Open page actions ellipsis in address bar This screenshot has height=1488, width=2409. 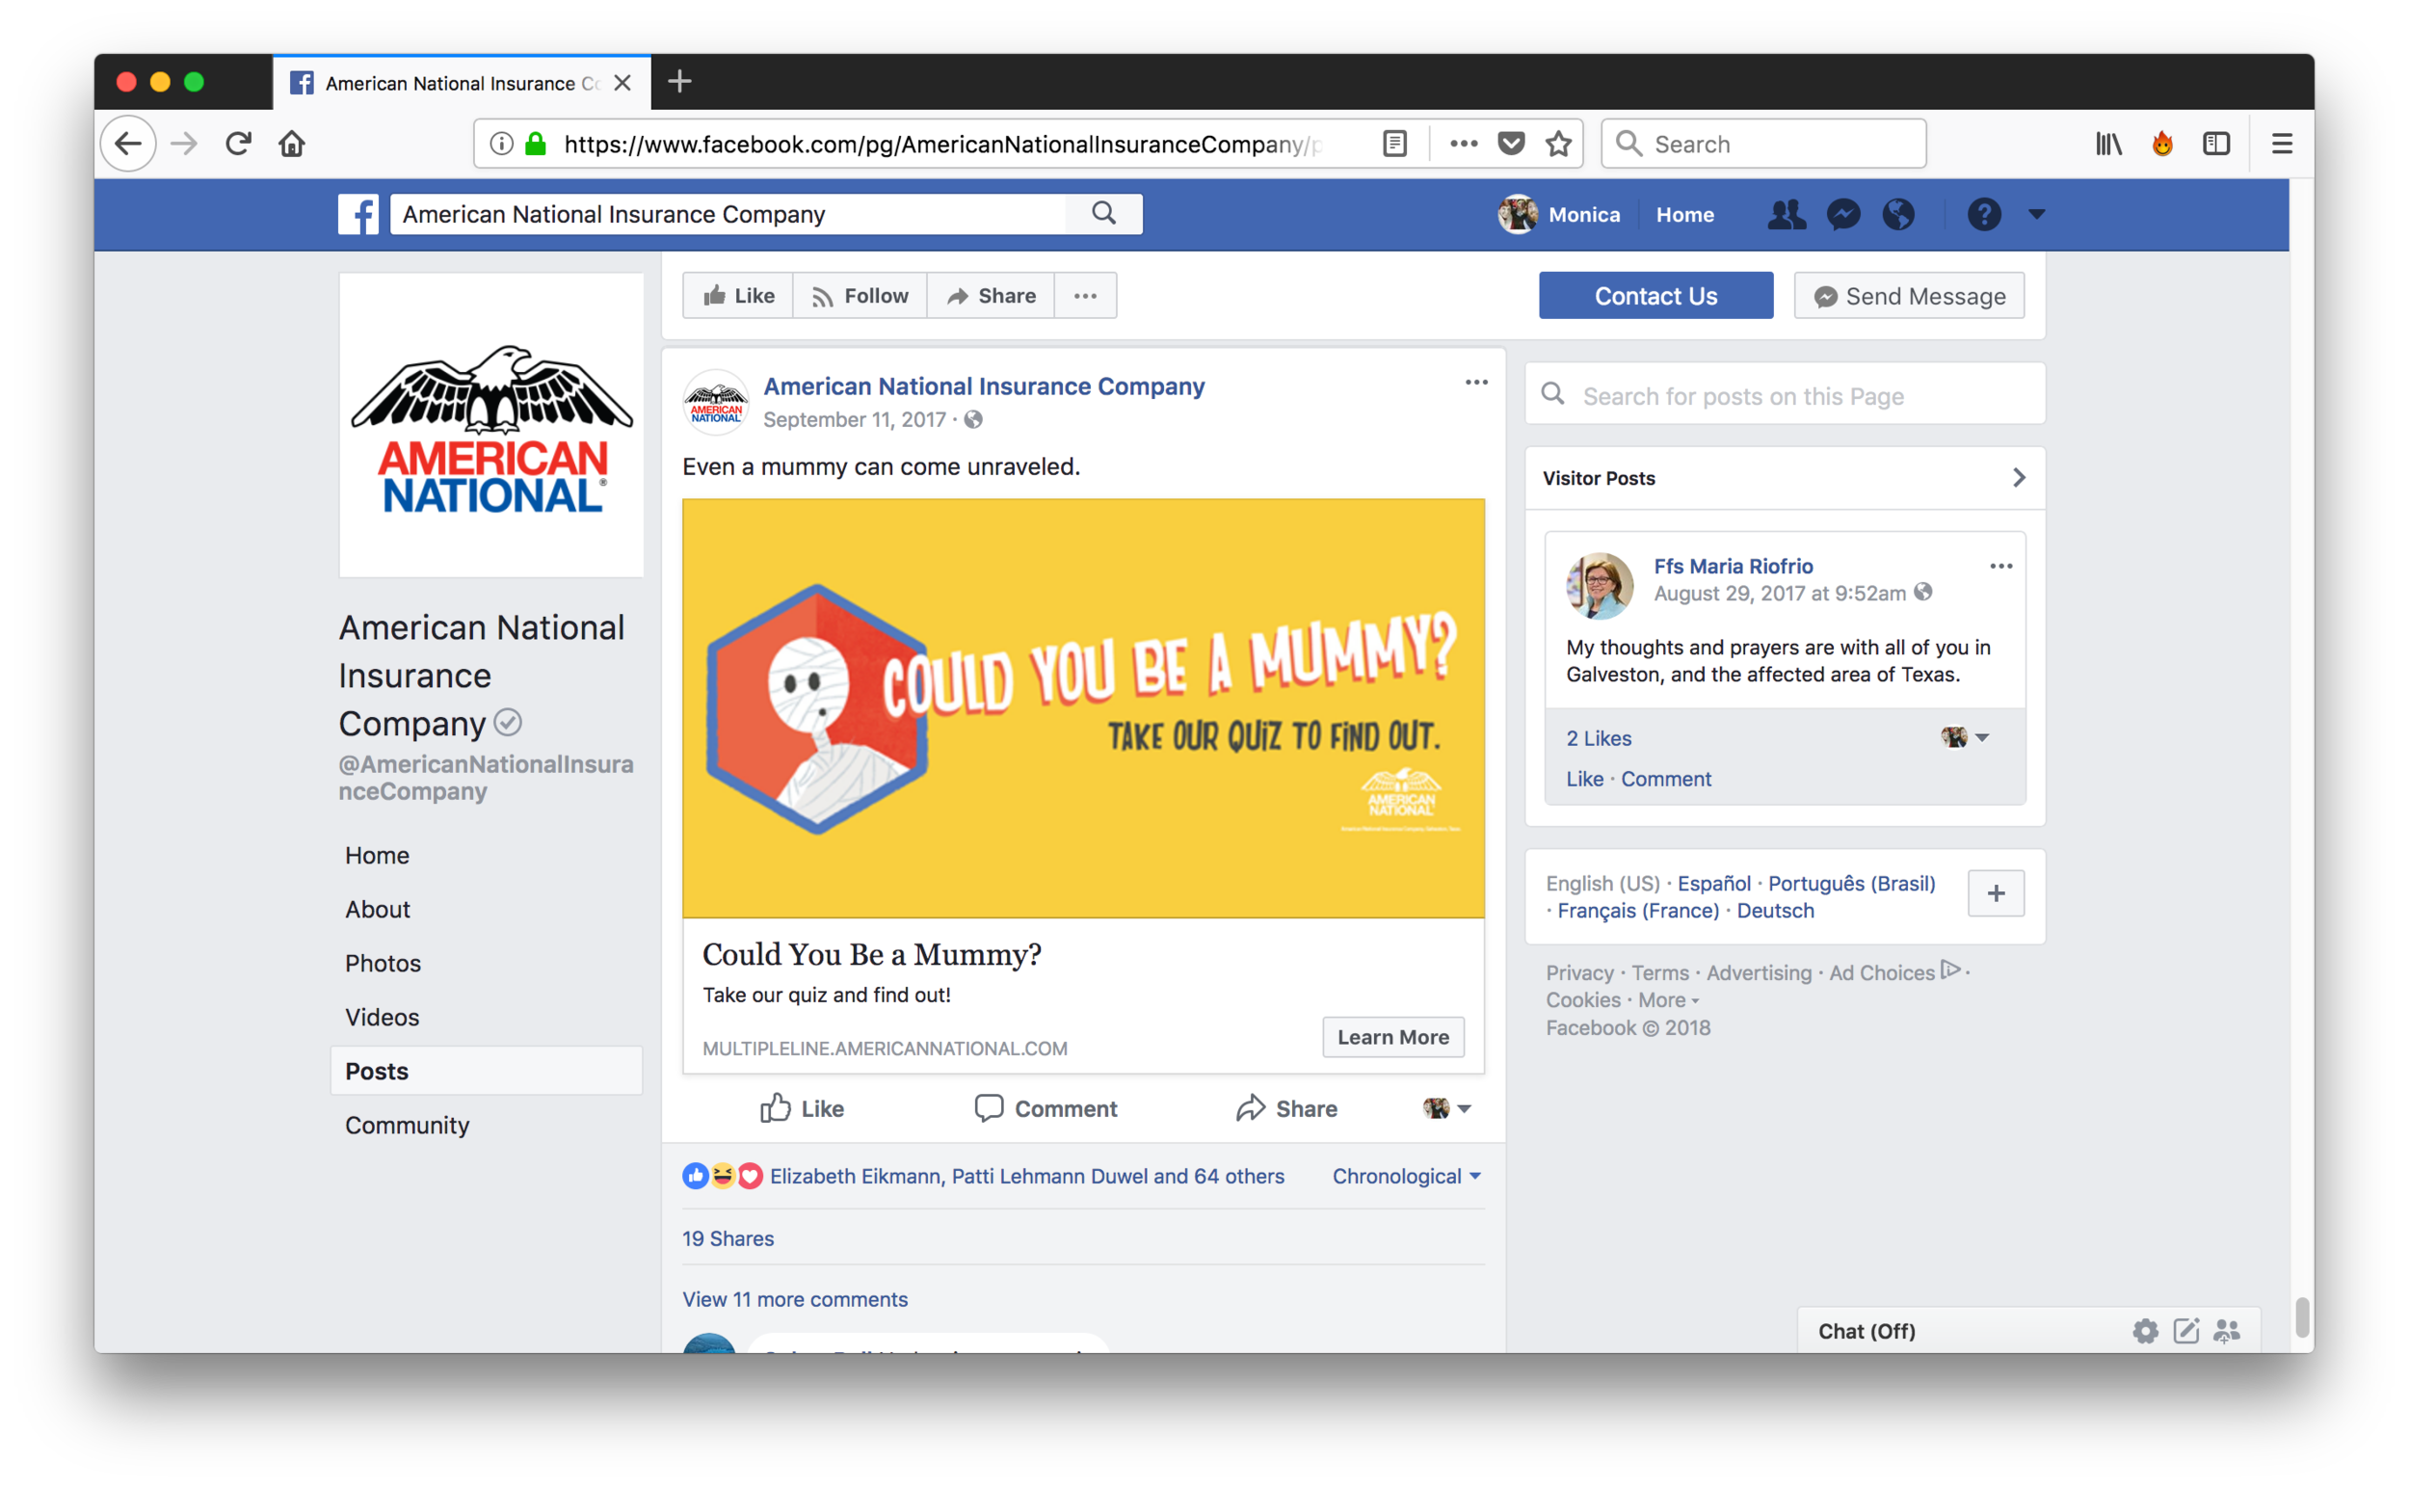1464,144
